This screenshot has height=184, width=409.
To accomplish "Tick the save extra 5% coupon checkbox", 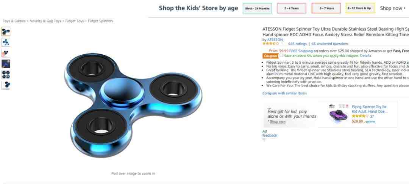I will [281, 55].
